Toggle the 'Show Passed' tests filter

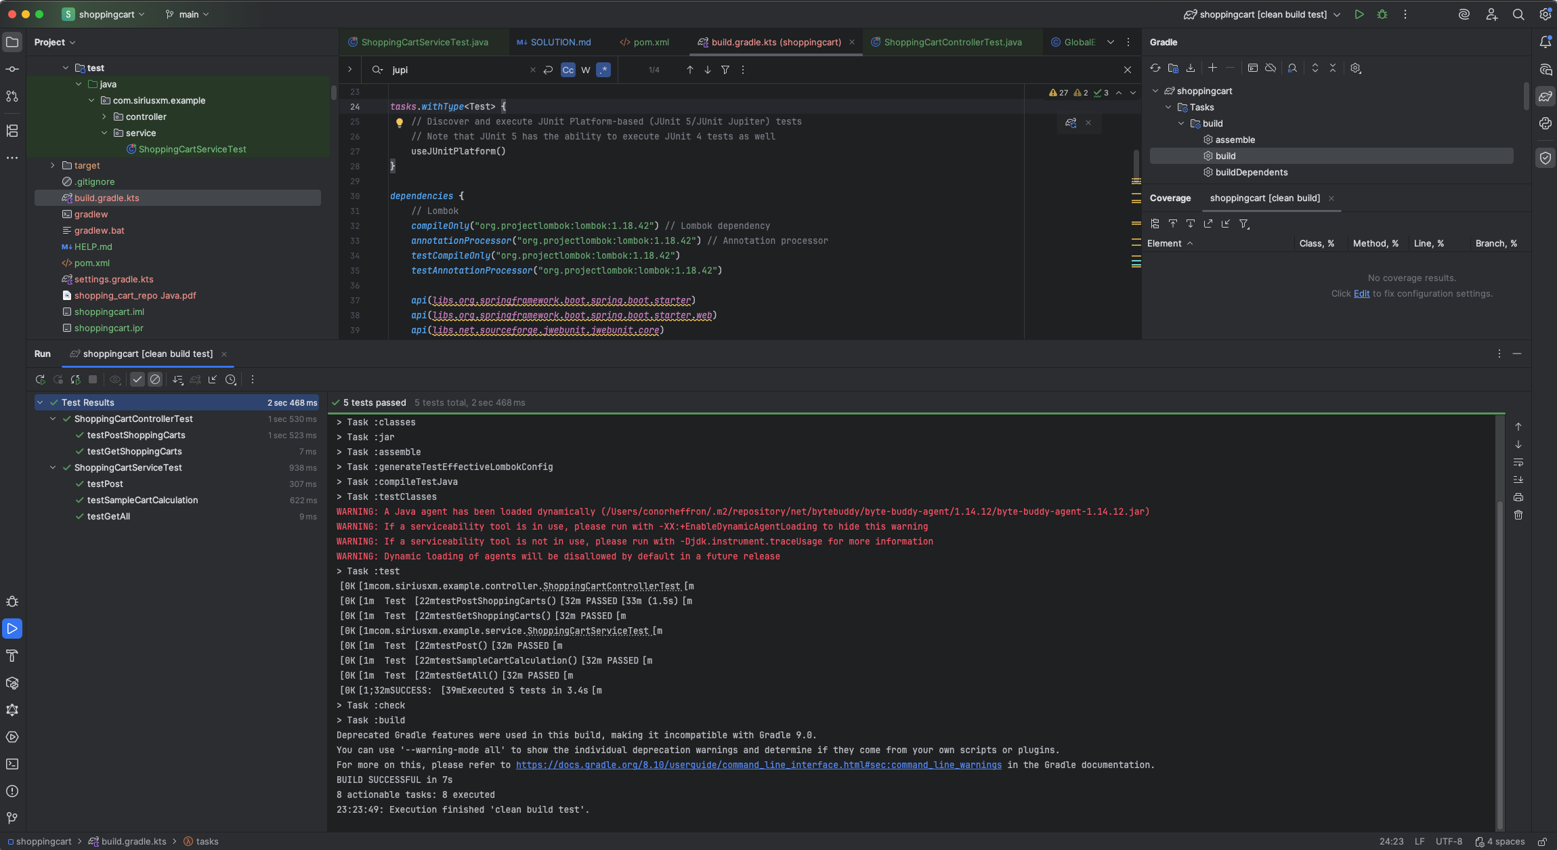[137, 379]
